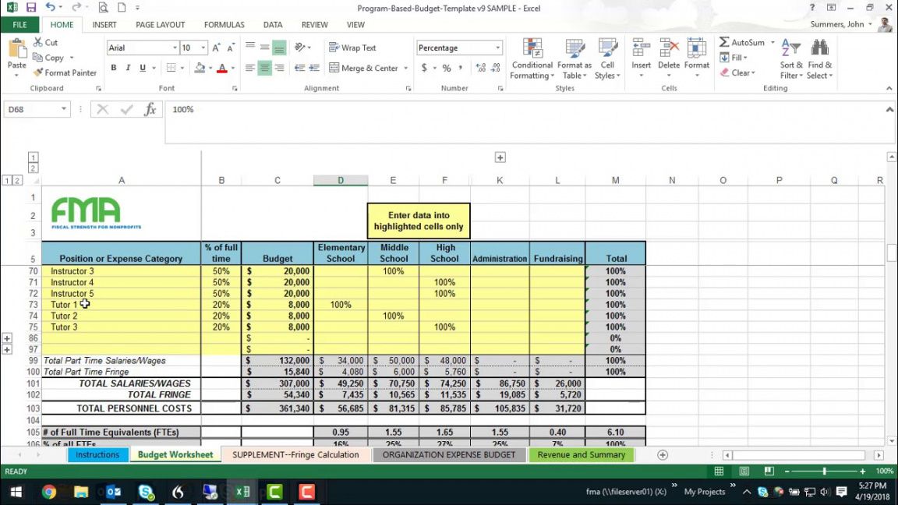The height and width of the screenshot is (505, 898).
Task: Click the AutoSum button
Action: click(x=741, y=43)
